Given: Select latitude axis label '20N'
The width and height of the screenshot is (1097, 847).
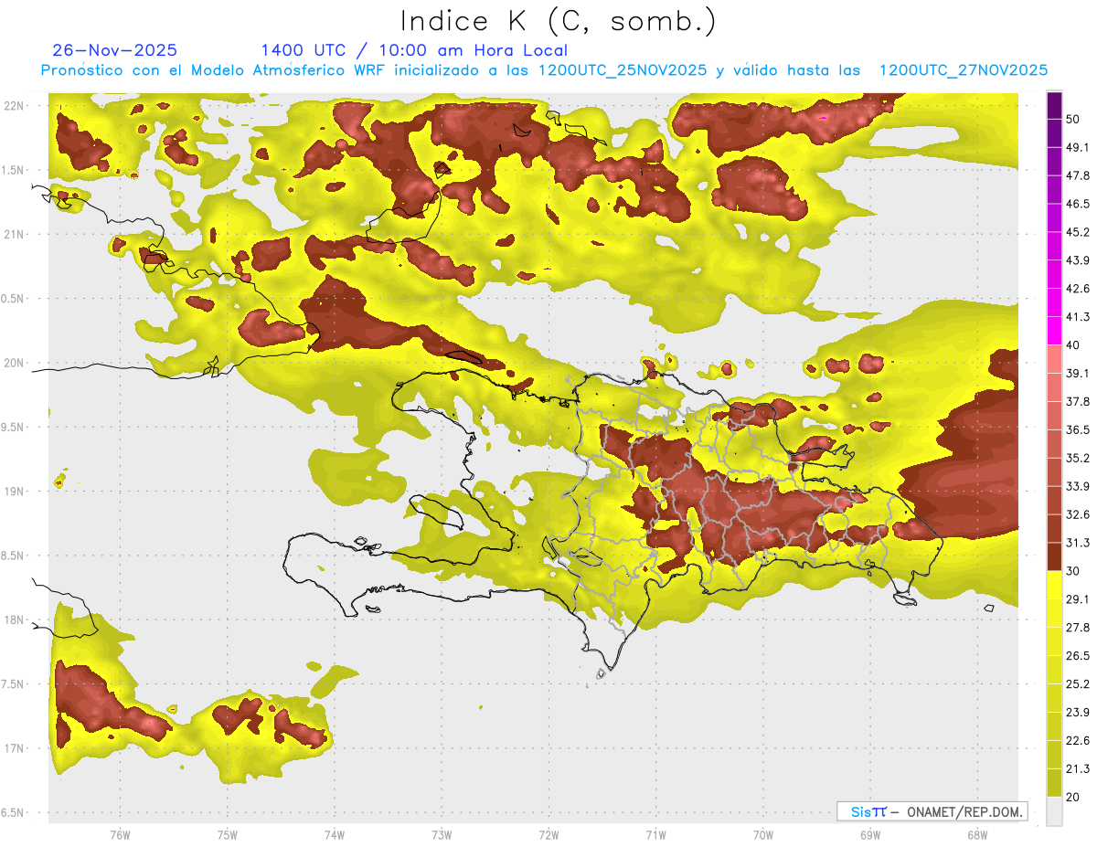Looking at the screenshot, I should pyautogui.click(x=15, y=363).
